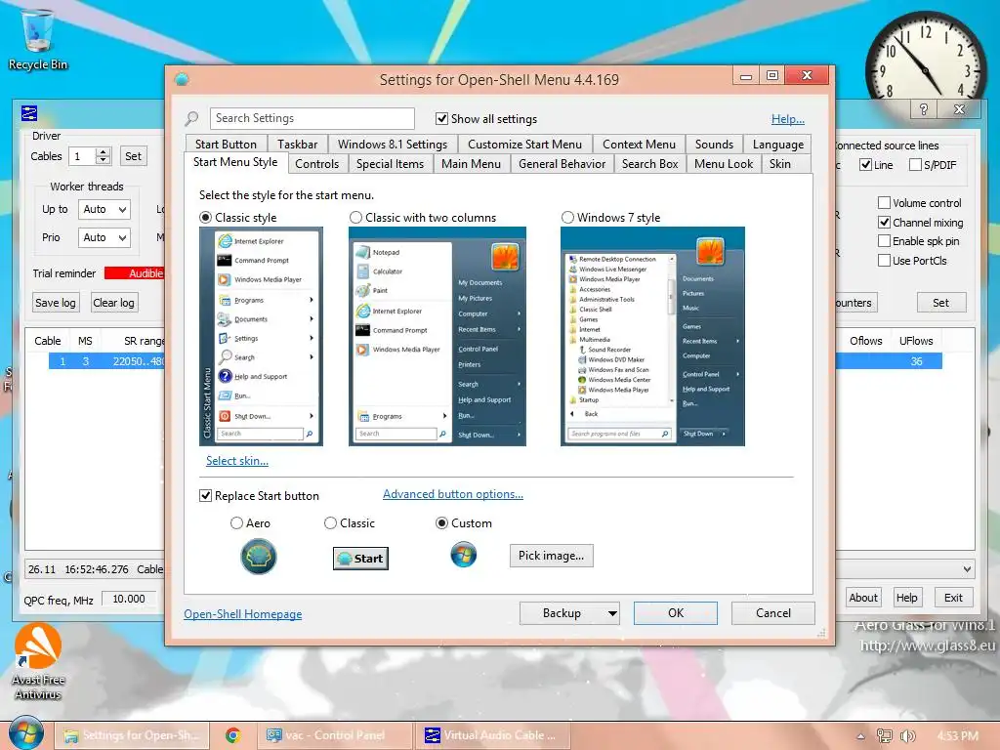This screenshot has width=1000, height=750.
Task: Click the network icon in system tray
Action: (x=884, y=736)
